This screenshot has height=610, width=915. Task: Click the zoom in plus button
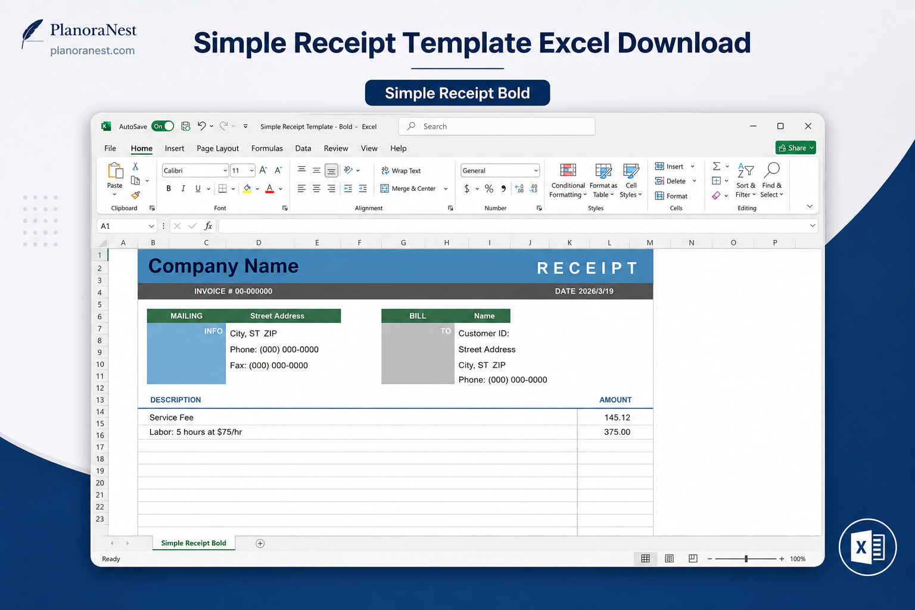pos(782,559)
